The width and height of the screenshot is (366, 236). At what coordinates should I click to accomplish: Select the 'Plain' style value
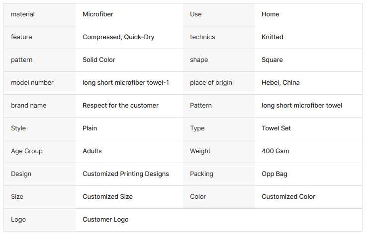click(90, 128)
